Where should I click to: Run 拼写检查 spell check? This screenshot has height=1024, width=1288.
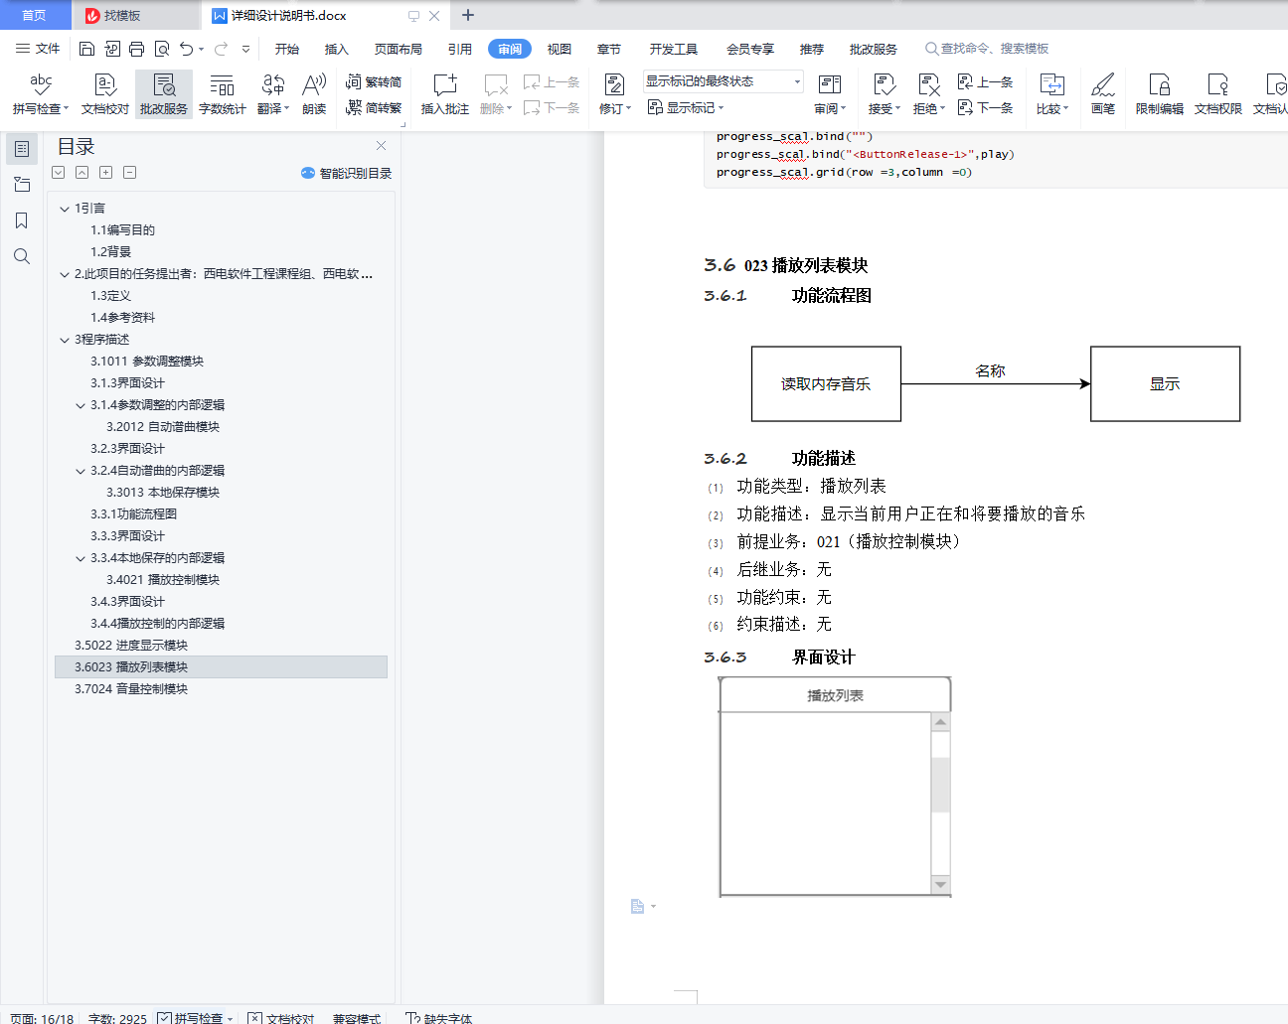click(x=41, y=94)
